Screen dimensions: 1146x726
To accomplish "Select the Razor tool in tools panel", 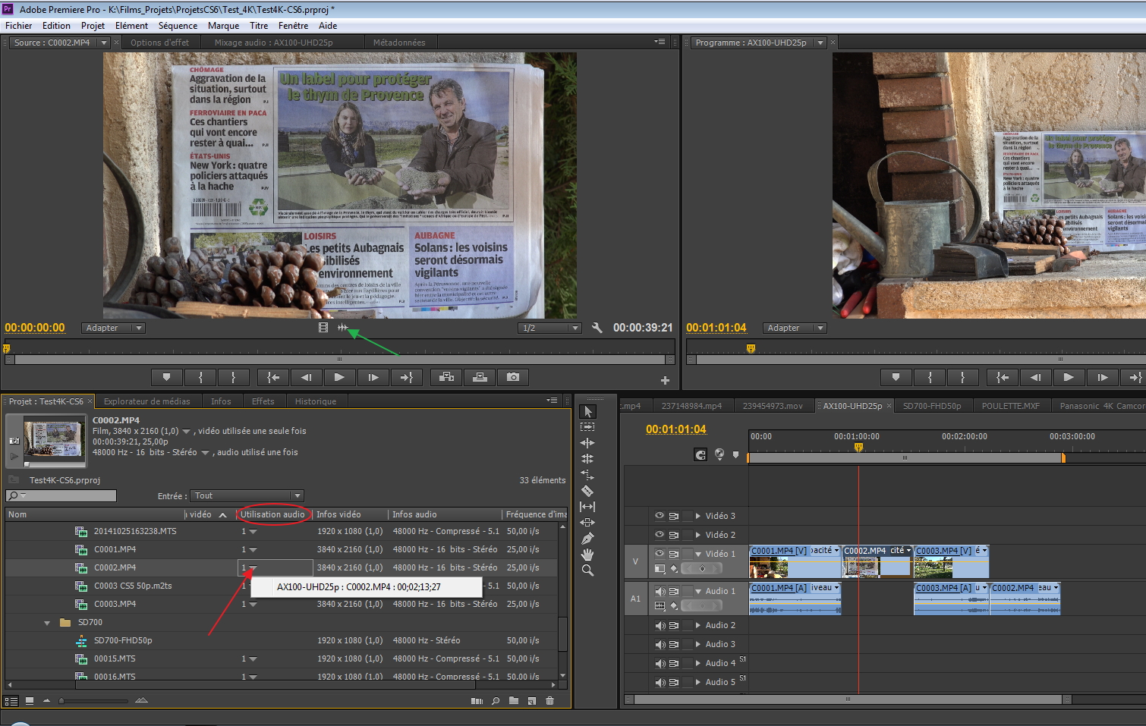I will point(587,491).
